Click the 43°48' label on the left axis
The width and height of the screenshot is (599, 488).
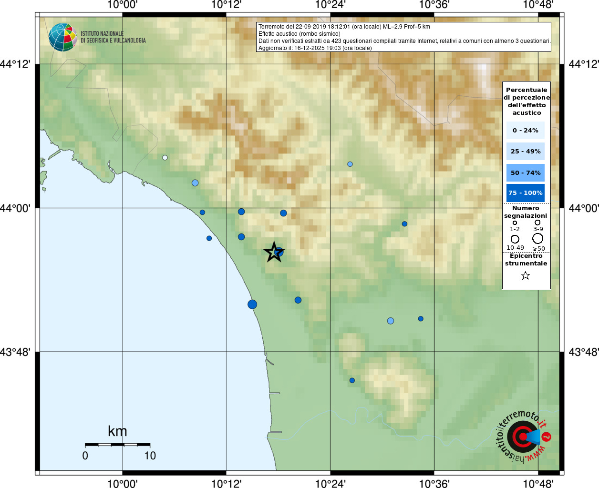15,352
